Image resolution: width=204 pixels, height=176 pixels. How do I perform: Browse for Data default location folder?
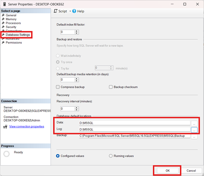[194, 123]
